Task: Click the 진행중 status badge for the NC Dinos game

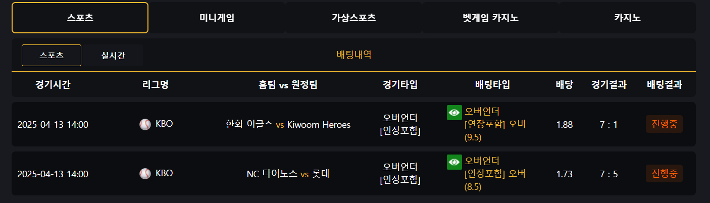Action: (664, 174)
